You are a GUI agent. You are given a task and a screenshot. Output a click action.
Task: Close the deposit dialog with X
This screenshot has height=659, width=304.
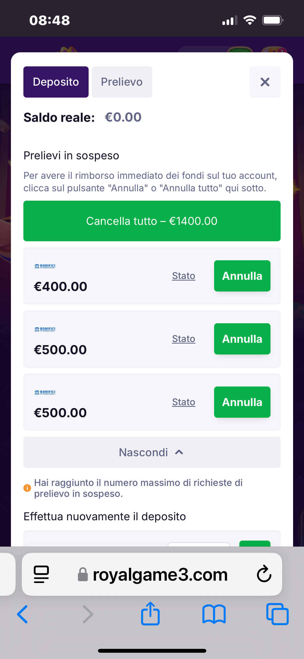coord(265,82)
